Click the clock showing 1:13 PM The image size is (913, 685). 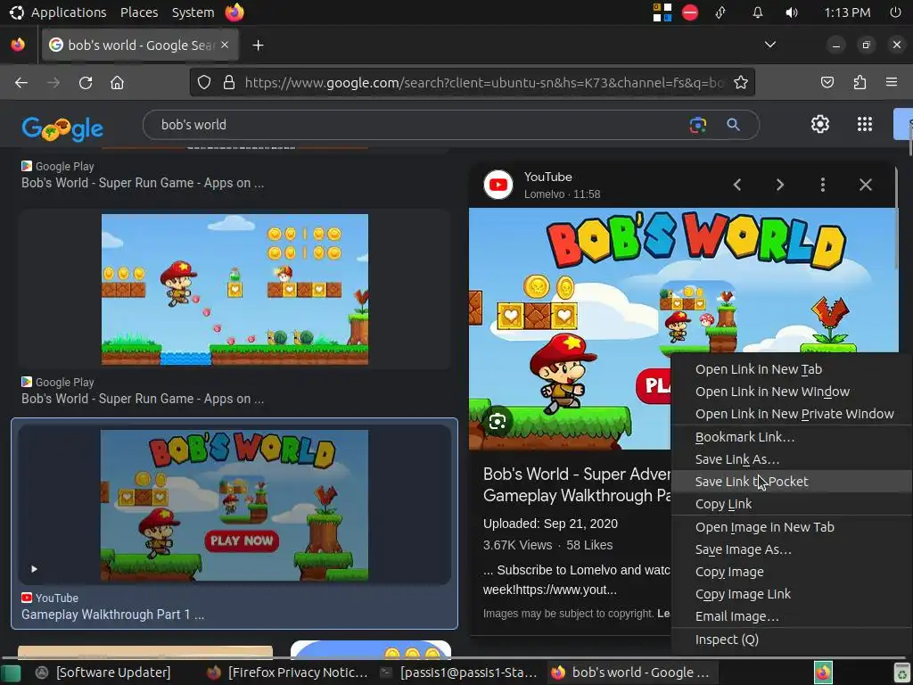(x=847, y=12)
